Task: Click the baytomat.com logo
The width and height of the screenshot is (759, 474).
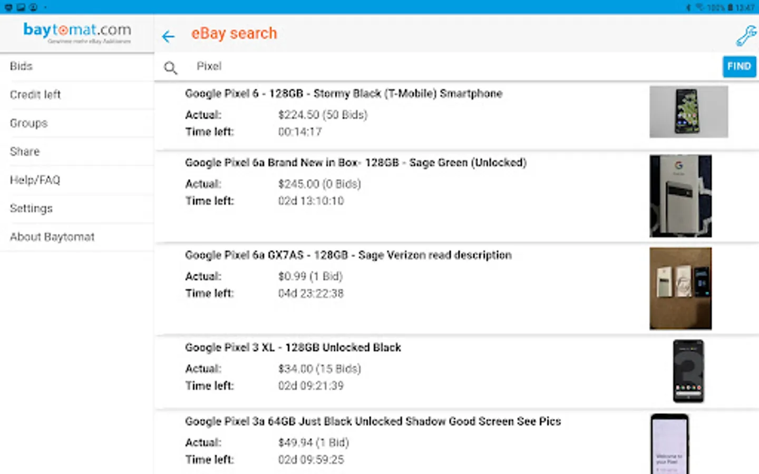Action: click(77, 33)
